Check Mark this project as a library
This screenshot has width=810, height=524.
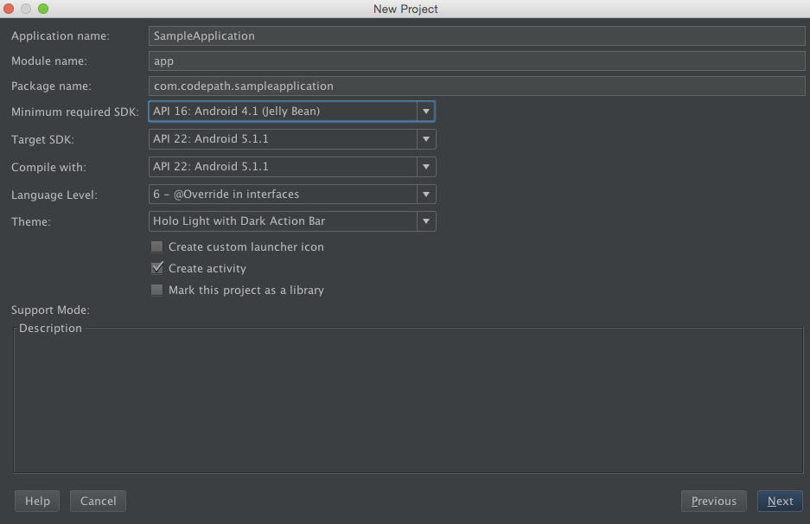(156, 290)
